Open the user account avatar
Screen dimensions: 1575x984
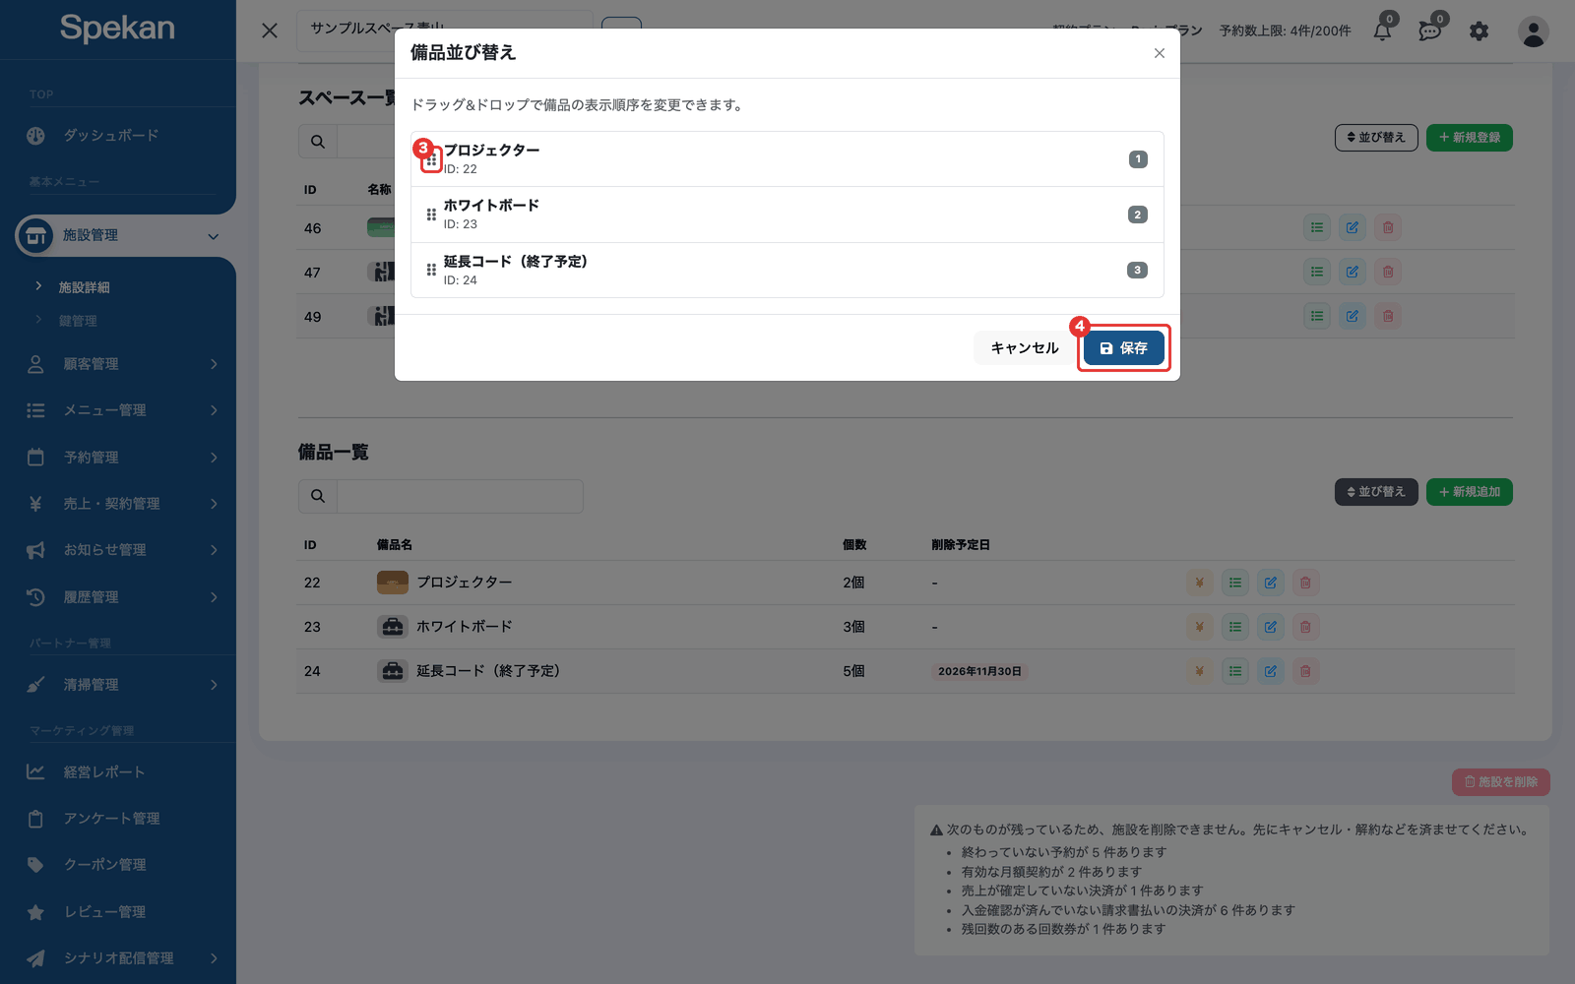(1533, 31)
